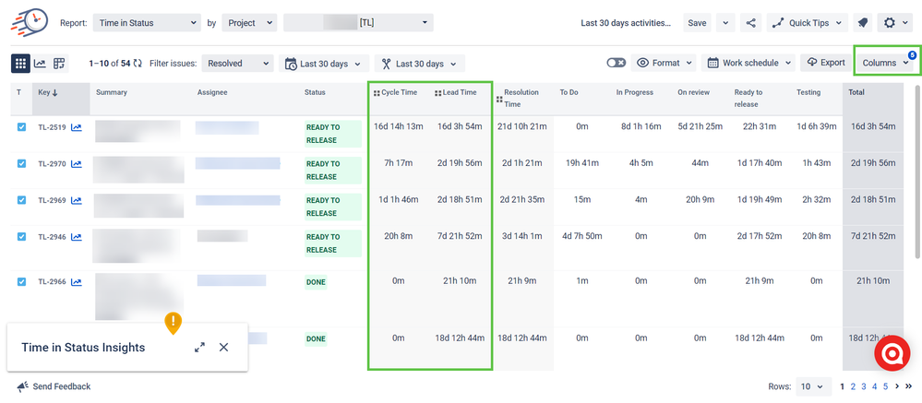Viewport: 922px width, 403px height.
Task: Open the Columns dropdown
Action: pos(885,63)
